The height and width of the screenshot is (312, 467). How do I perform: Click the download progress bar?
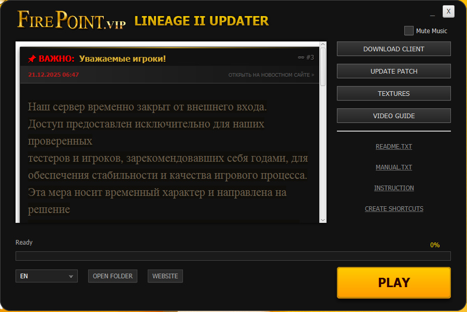(x=233, y=256)
